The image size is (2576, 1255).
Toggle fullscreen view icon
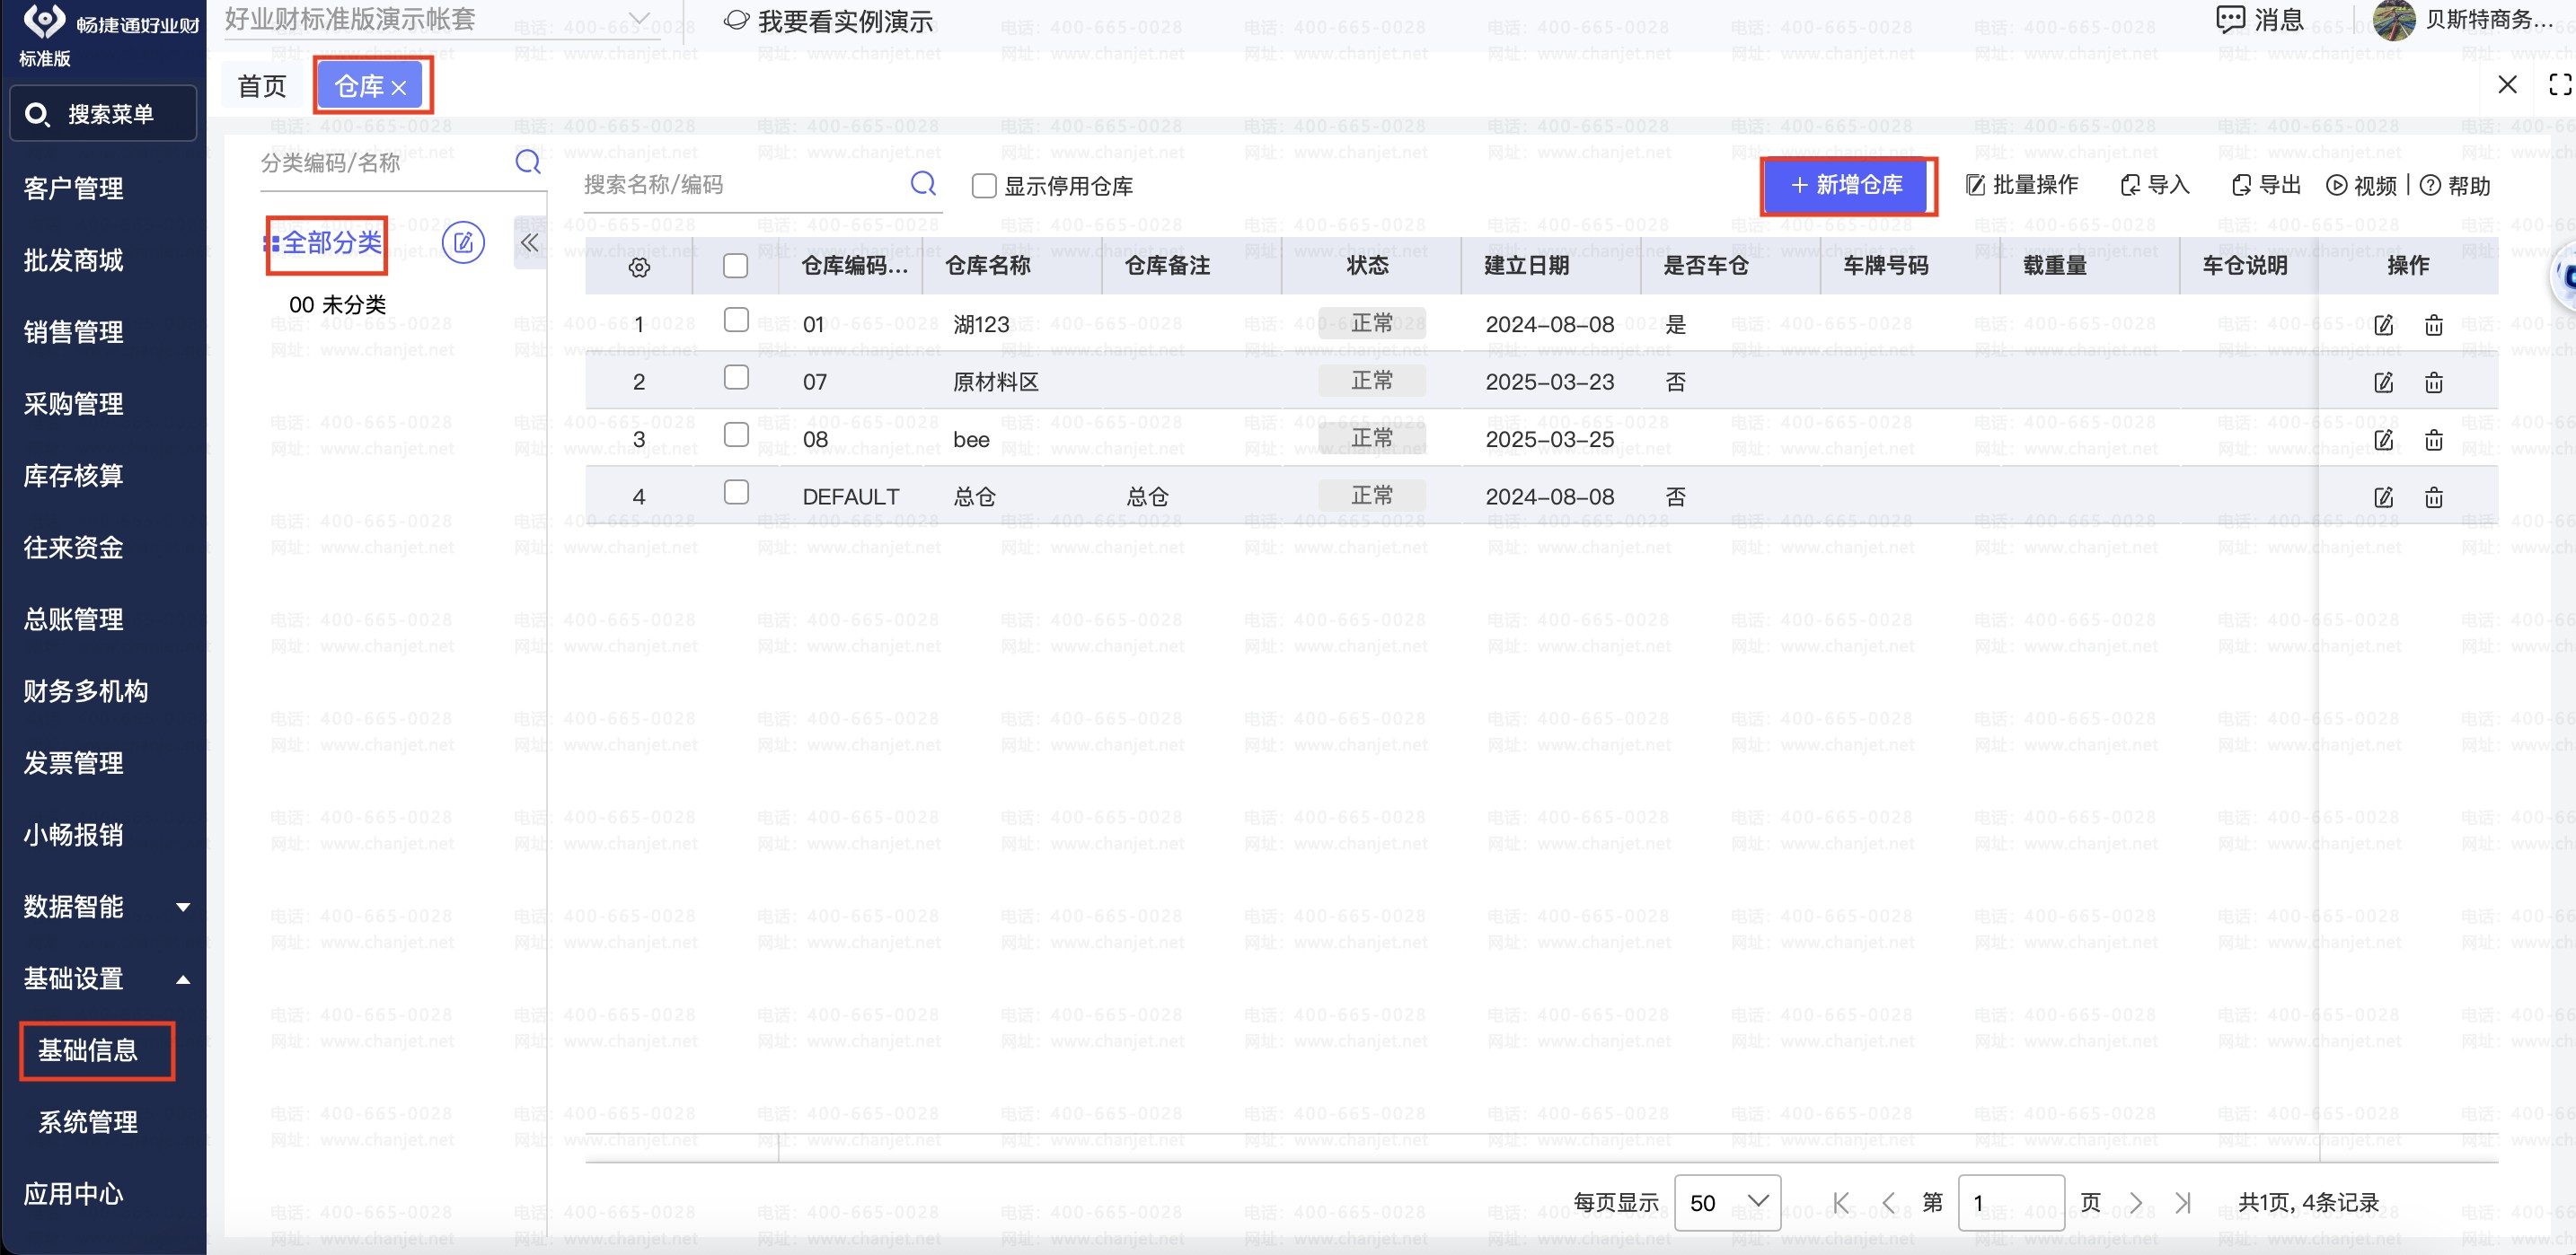(2560, 85)
